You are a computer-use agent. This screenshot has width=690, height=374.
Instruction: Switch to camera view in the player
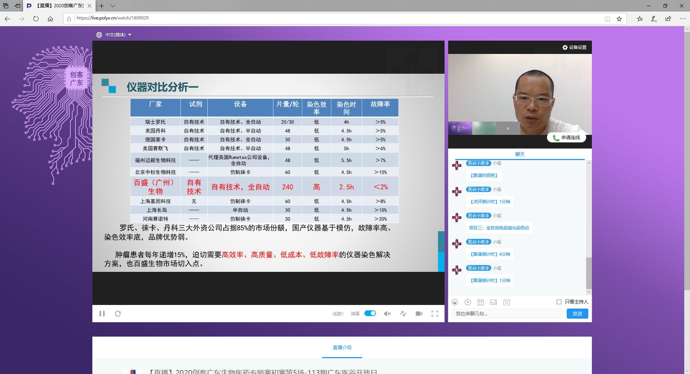(419, 314)
